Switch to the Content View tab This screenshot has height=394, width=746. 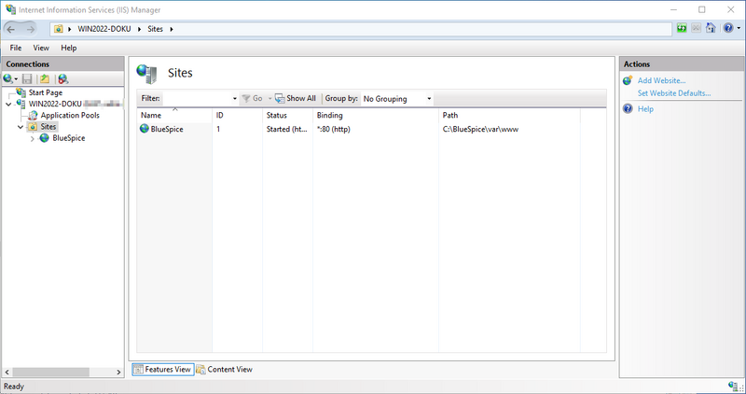pos(224,369)
